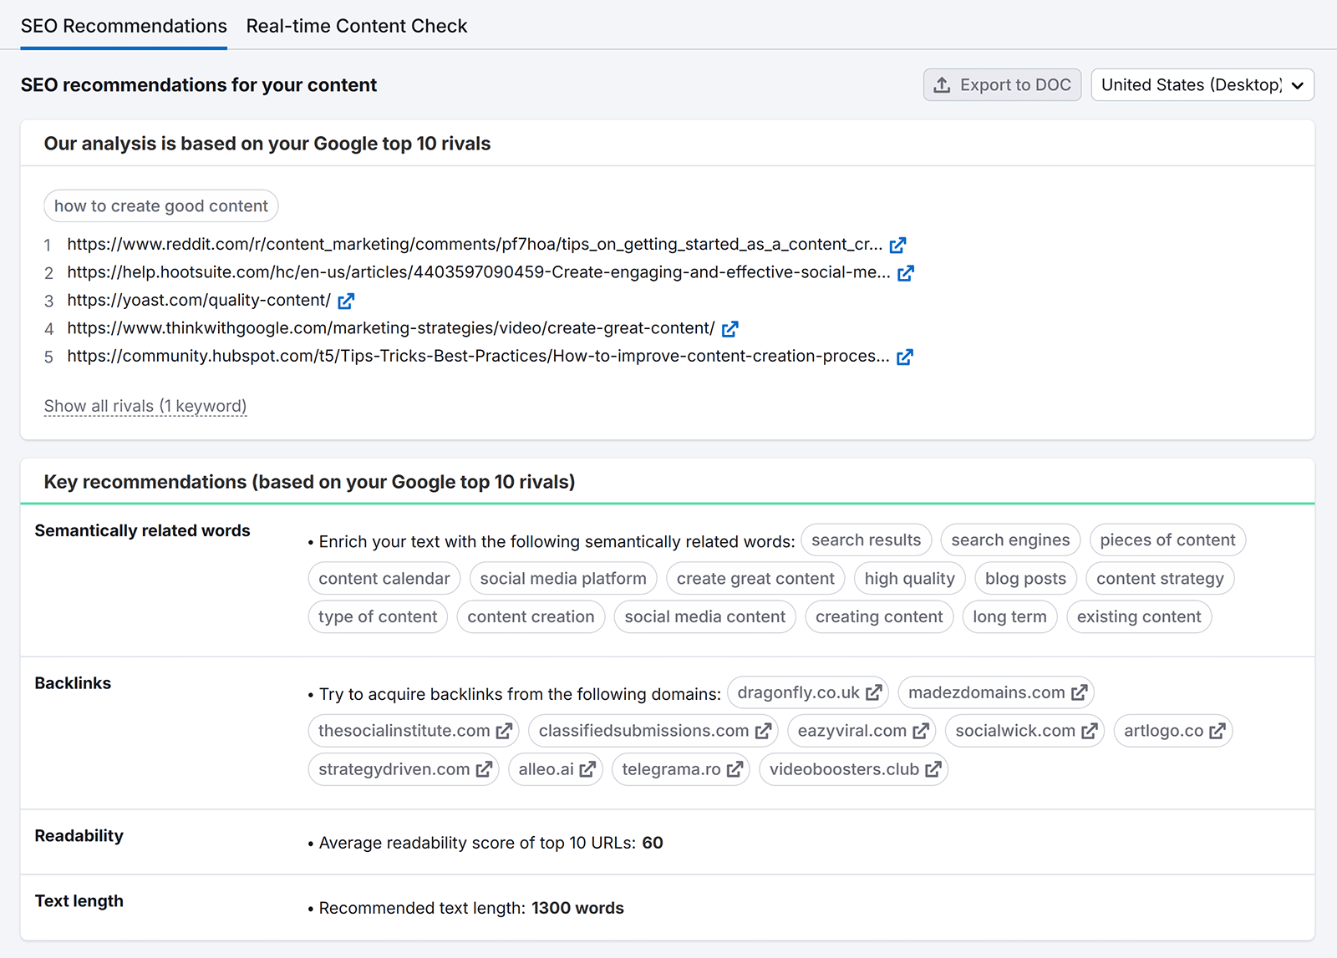Click the upload icon inside Export to DOC

coord(943,84)
